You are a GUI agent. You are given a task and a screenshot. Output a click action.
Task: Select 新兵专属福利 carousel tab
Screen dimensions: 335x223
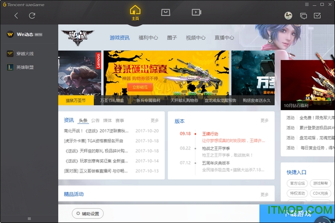coord(148,100)
